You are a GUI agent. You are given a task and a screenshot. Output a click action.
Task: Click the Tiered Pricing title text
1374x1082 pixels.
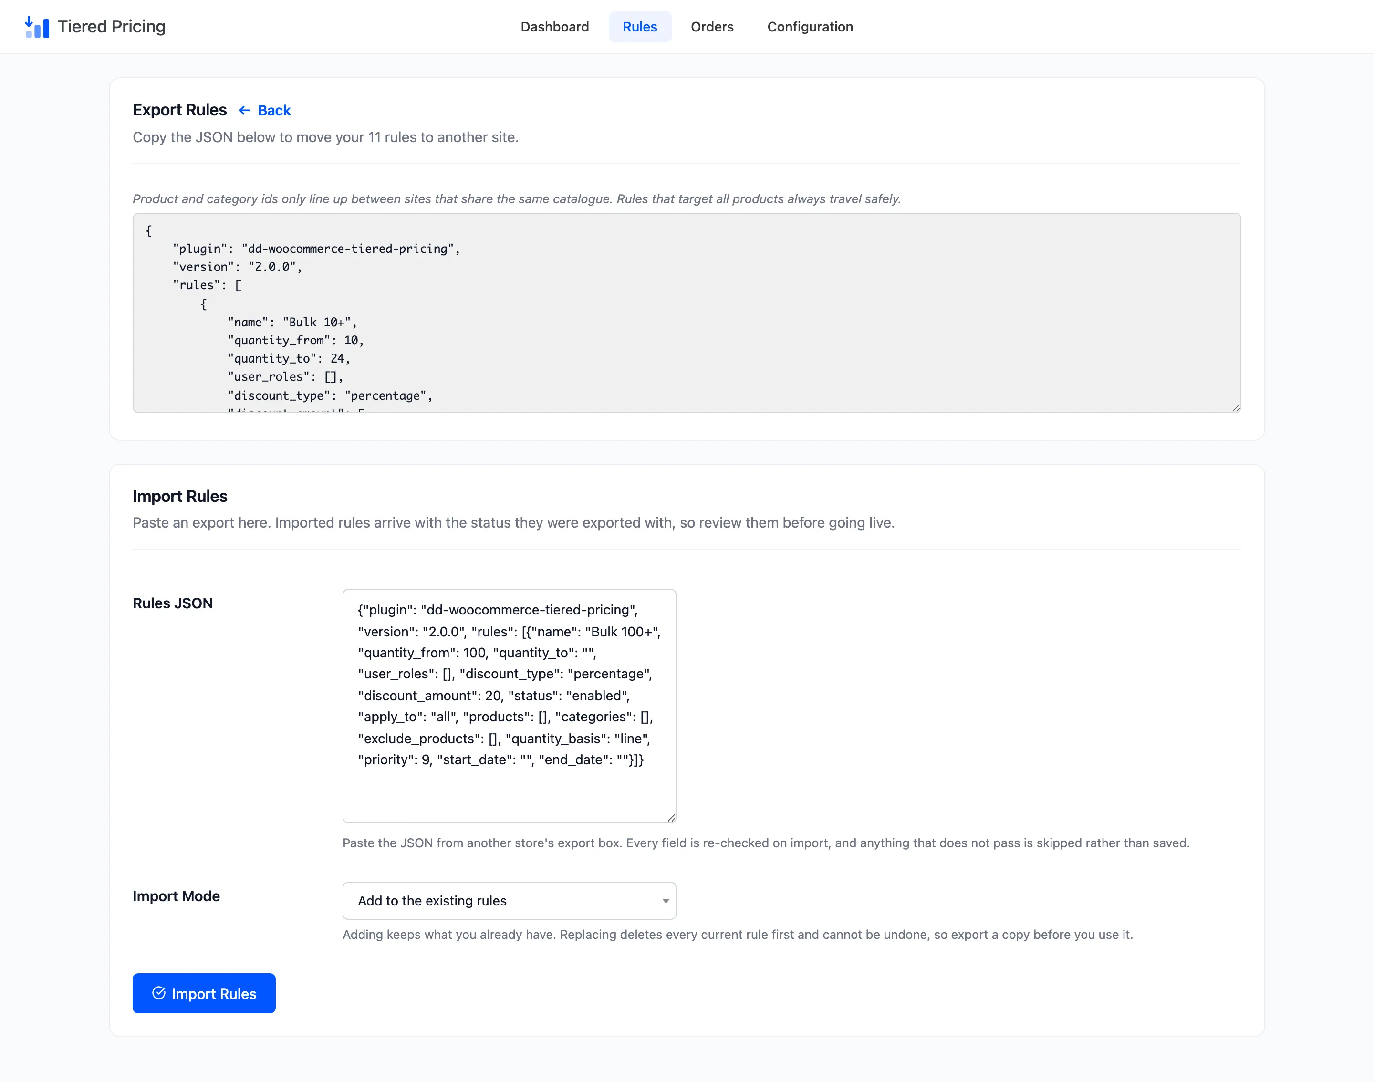coord(112,27)
